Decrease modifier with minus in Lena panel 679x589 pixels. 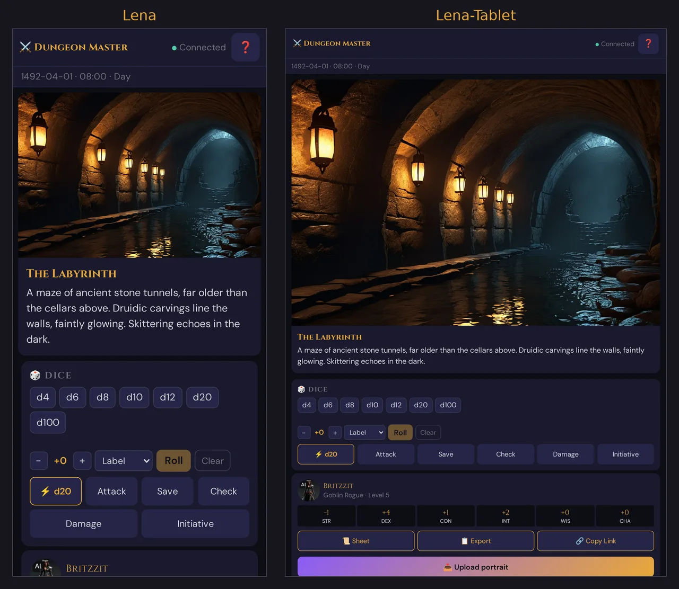pos(39,461)
